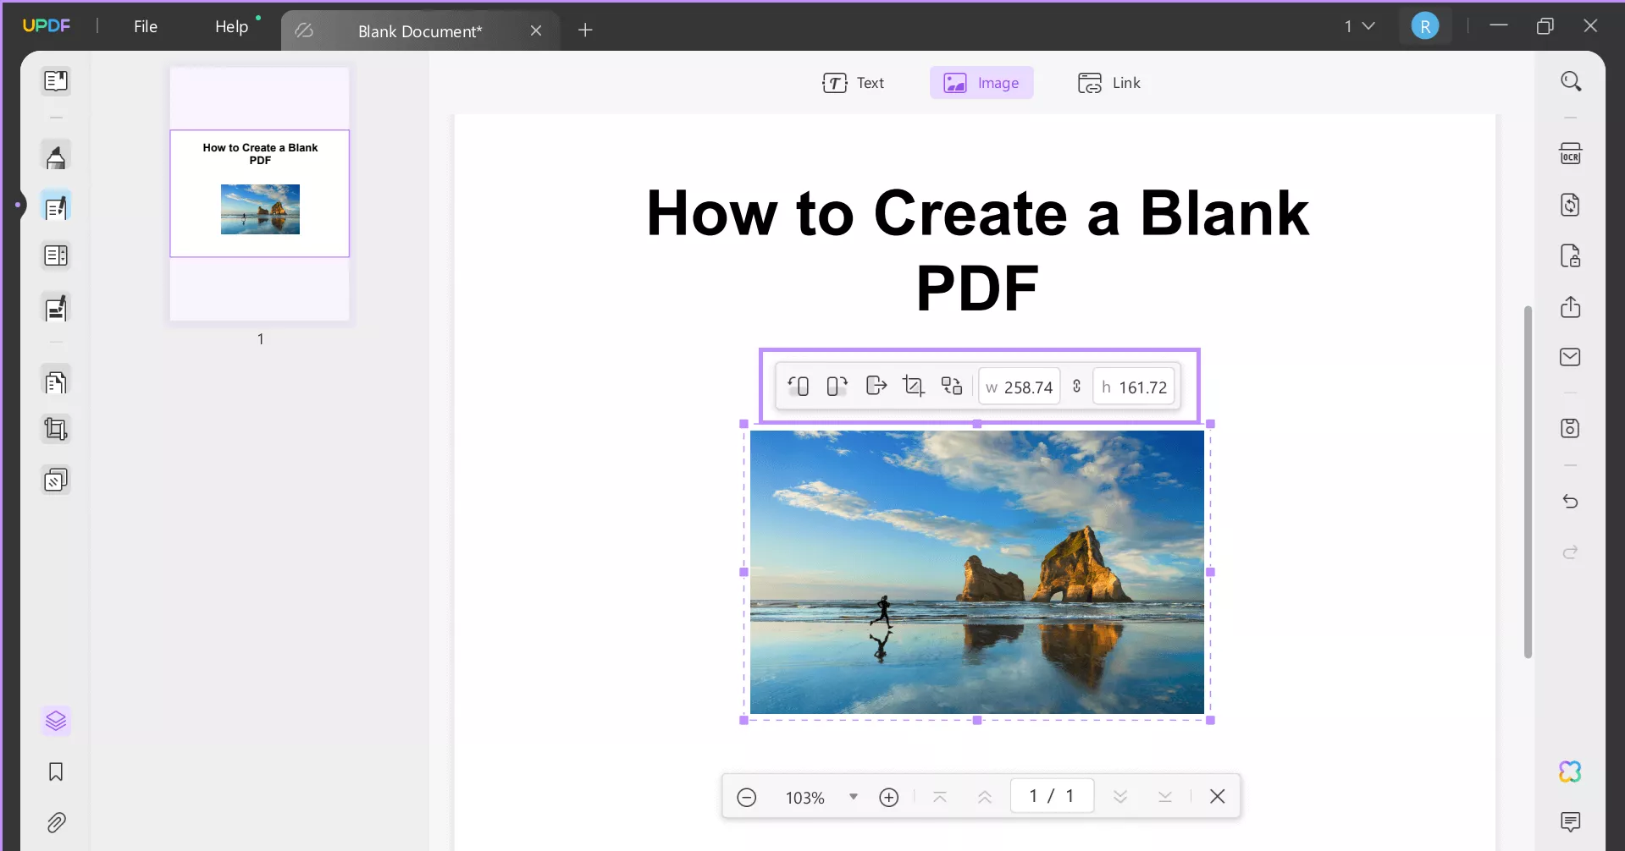Go to the last page
The image size is (1625, 851).
click(1165, 797)
